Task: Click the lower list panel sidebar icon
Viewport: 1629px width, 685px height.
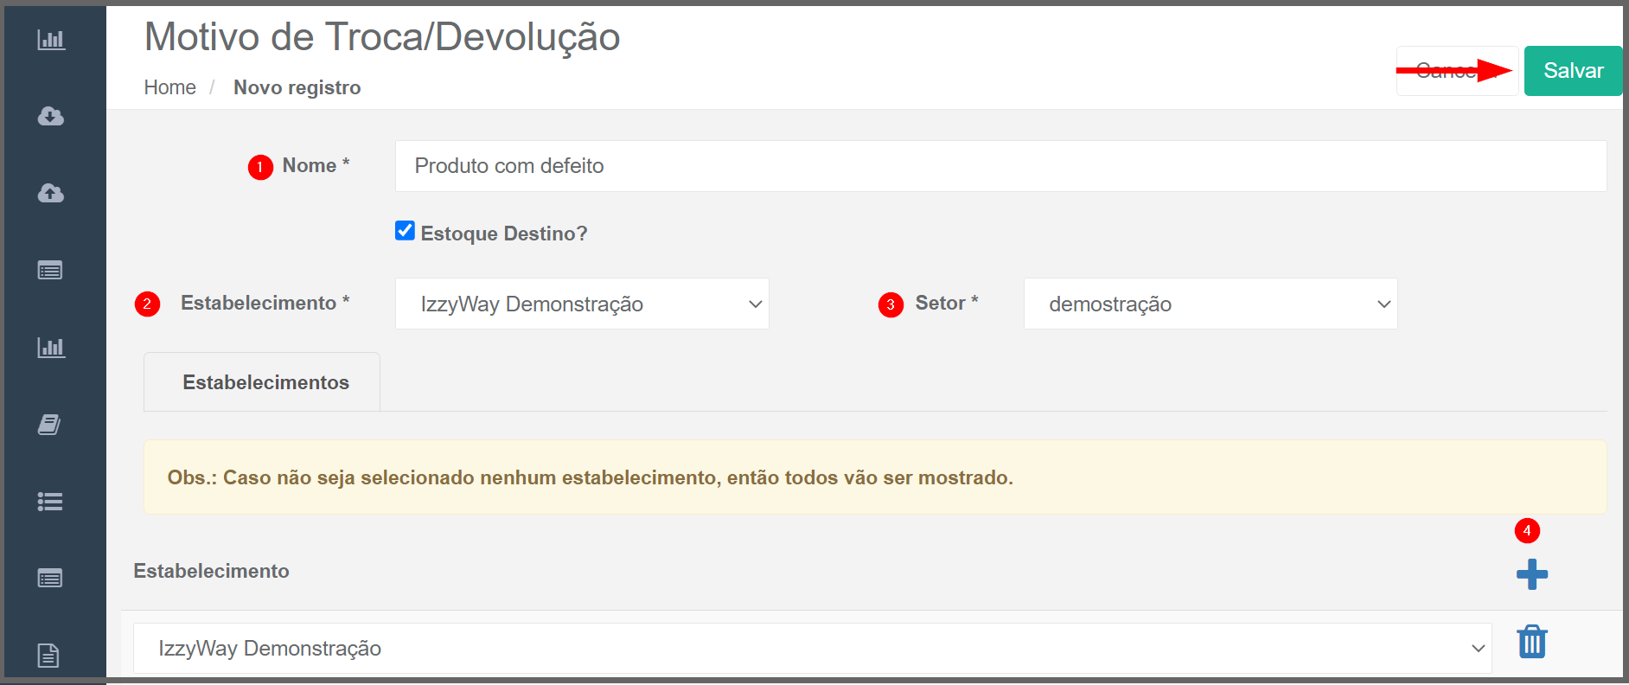Action: pyautogui.click(x=50, y=579)
